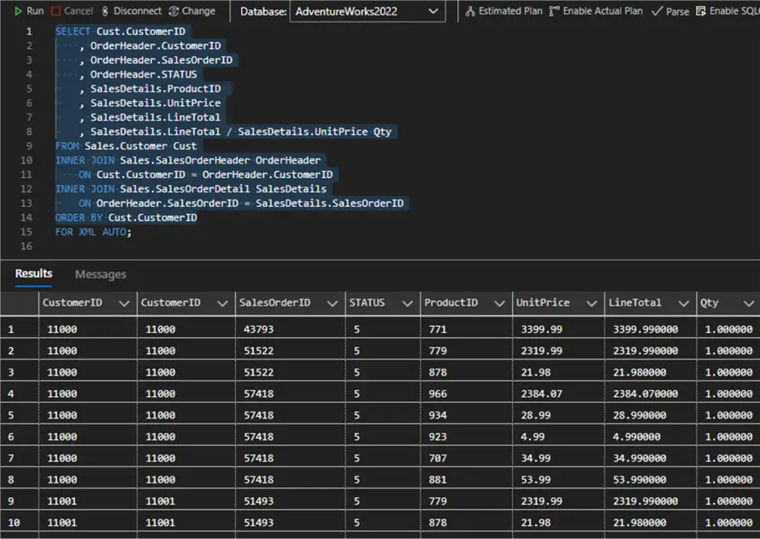760x539 pixels.
Task: Open the UnitPrice column dropdown arrow
Action: tap(589, 303)
